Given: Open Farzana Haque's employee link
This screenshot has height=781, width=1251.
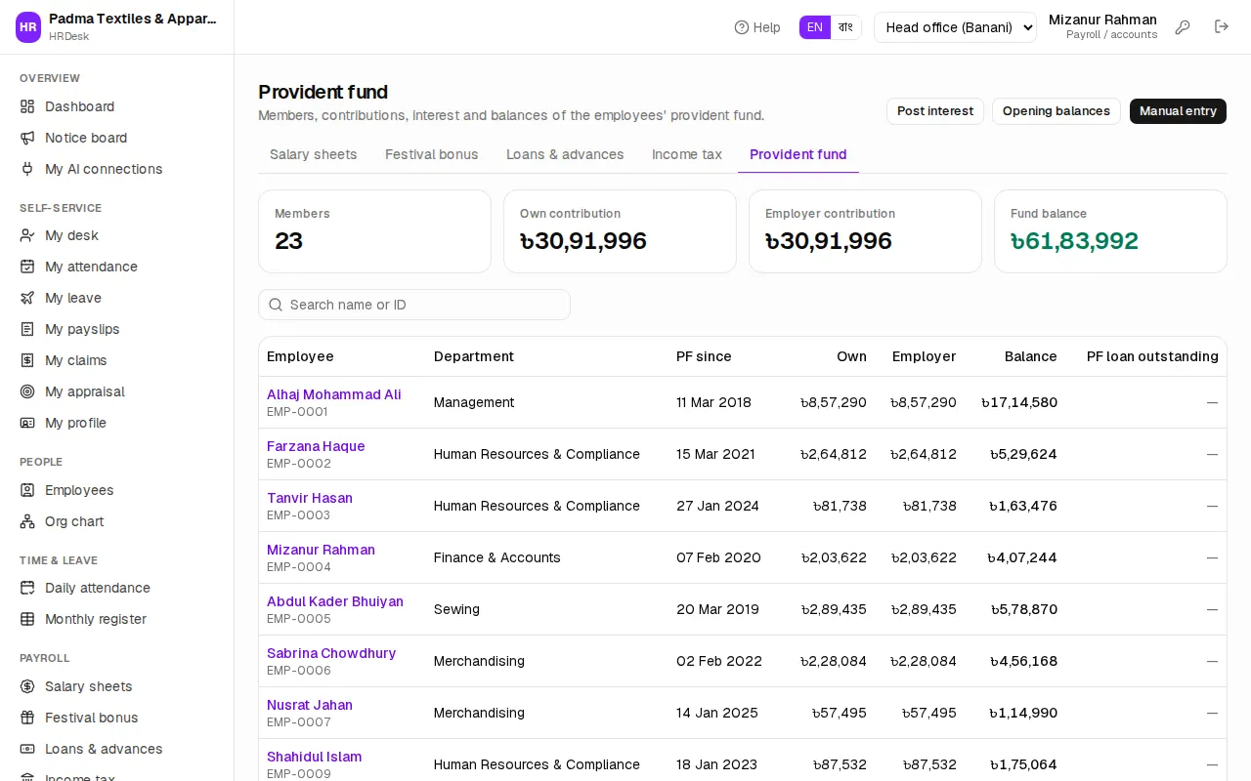Looking at the screenshot, I should (x=316, y=446).
